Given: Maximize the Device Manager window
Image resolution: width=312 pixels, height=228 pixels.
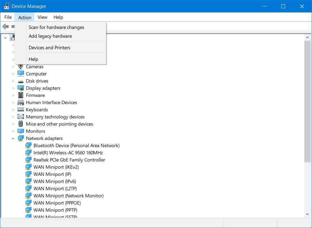Looking at the screenshot, I should tap(283, 6).
